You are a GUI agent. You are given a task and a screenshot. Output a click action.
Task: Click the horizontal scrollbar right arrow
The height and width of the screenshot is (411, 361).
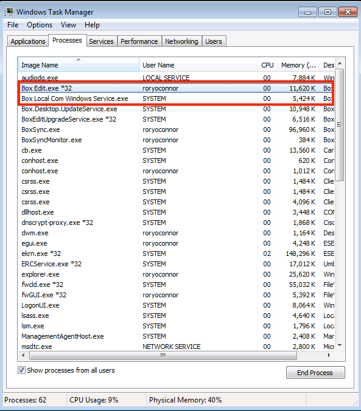coord(329,356)
